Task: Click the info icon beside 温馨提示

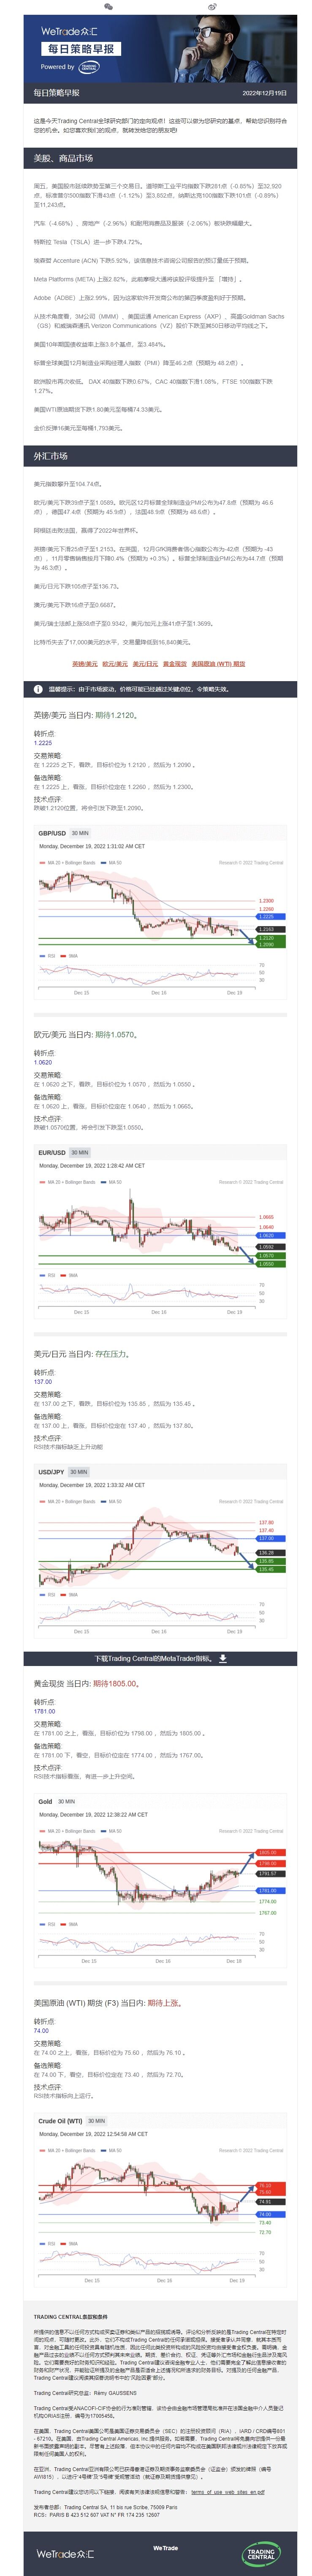Action: tap(39, 689)
